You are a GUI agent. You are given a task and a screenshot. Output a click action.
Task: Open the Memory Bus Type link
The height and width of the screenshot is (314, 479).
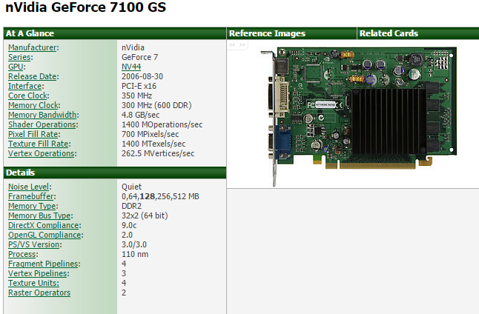[x=40, y=216]
